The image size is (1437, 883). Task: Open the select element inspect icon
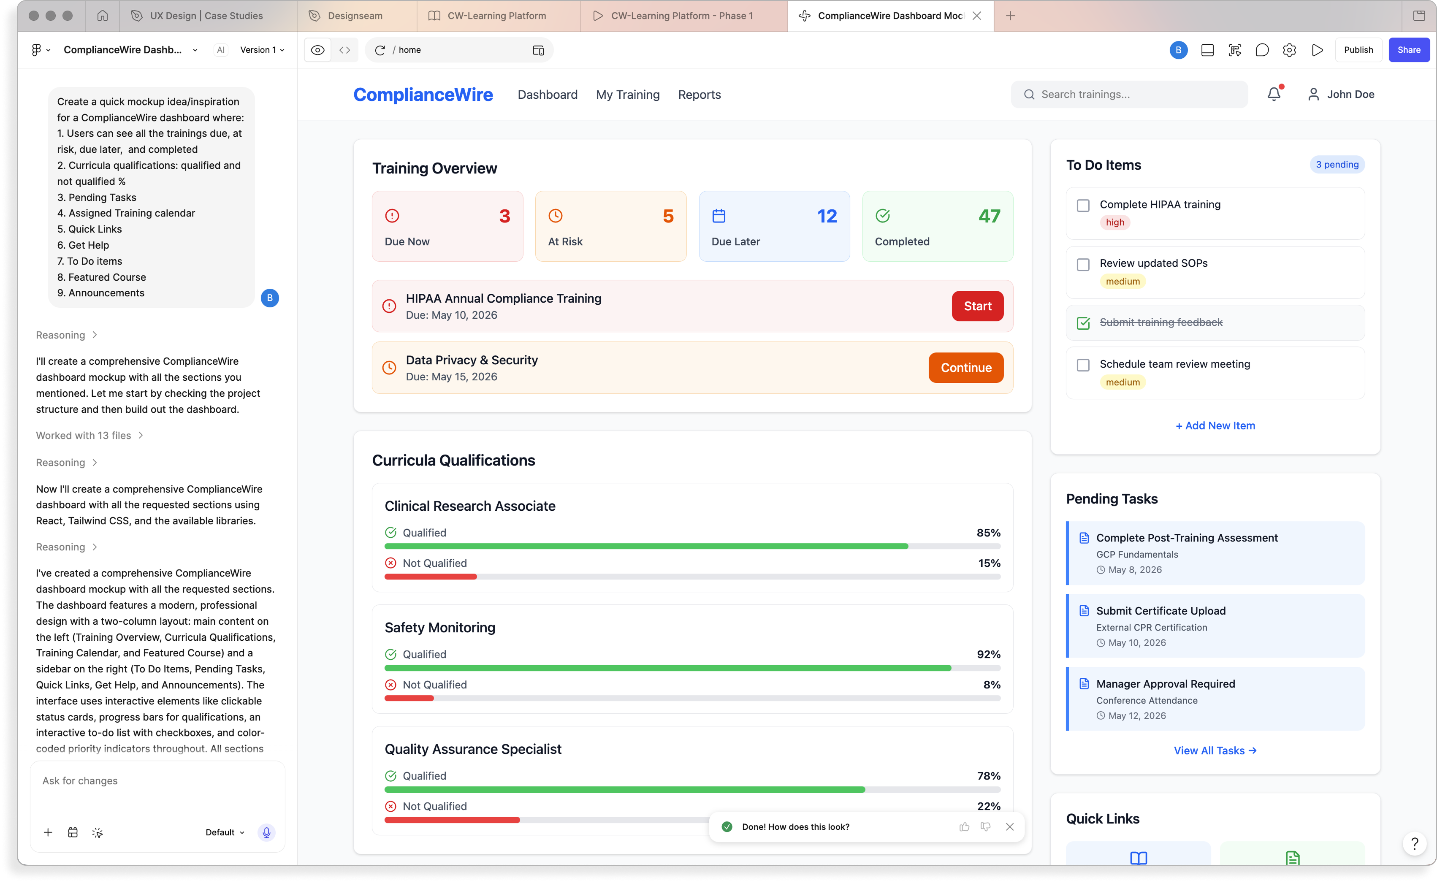(1234, 50)
